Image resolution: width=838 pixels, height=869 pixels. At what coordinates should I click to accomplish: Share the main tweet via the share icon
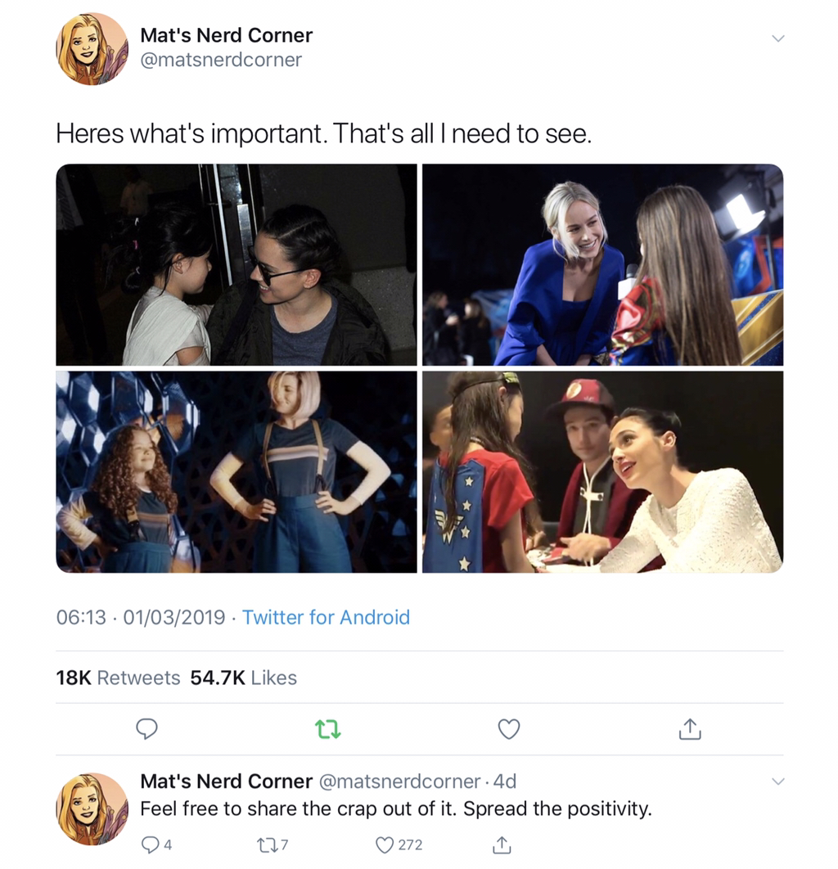tap(689, 729)
